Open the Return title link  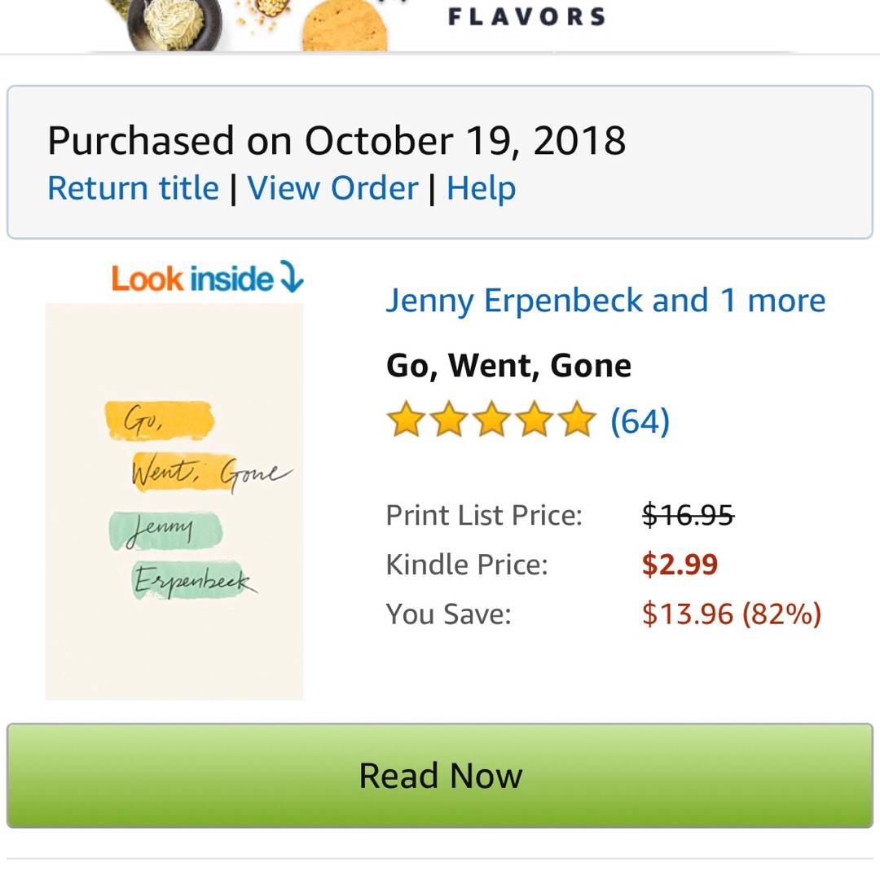133,188
